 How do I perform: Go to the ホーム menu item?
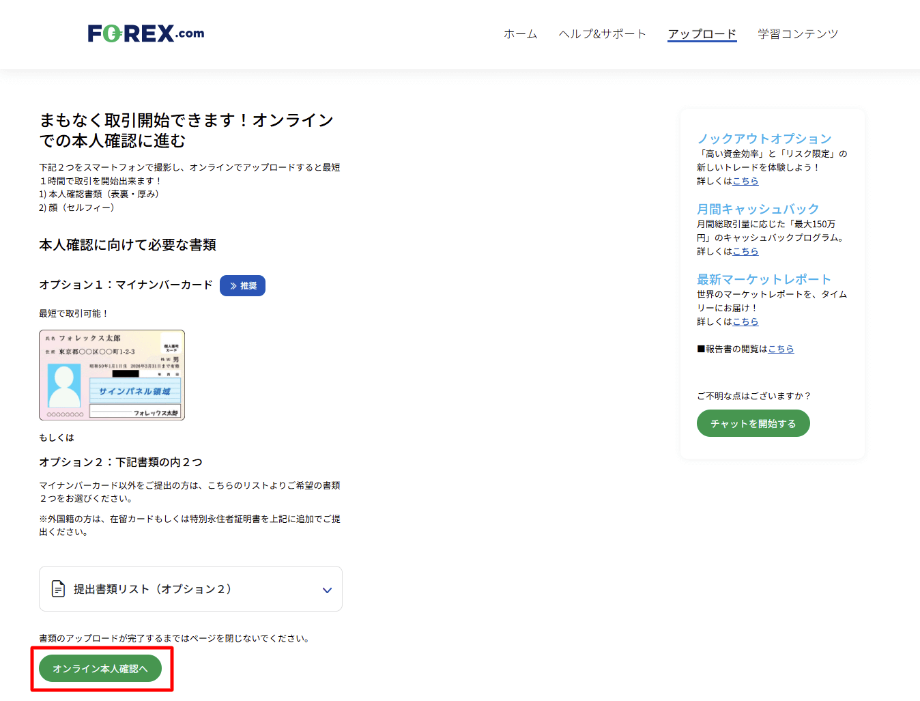pyautogui.click(x=520, y=33)
